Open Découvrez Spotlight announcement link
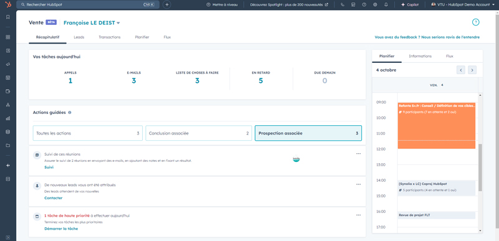 (x=289, y=5)
